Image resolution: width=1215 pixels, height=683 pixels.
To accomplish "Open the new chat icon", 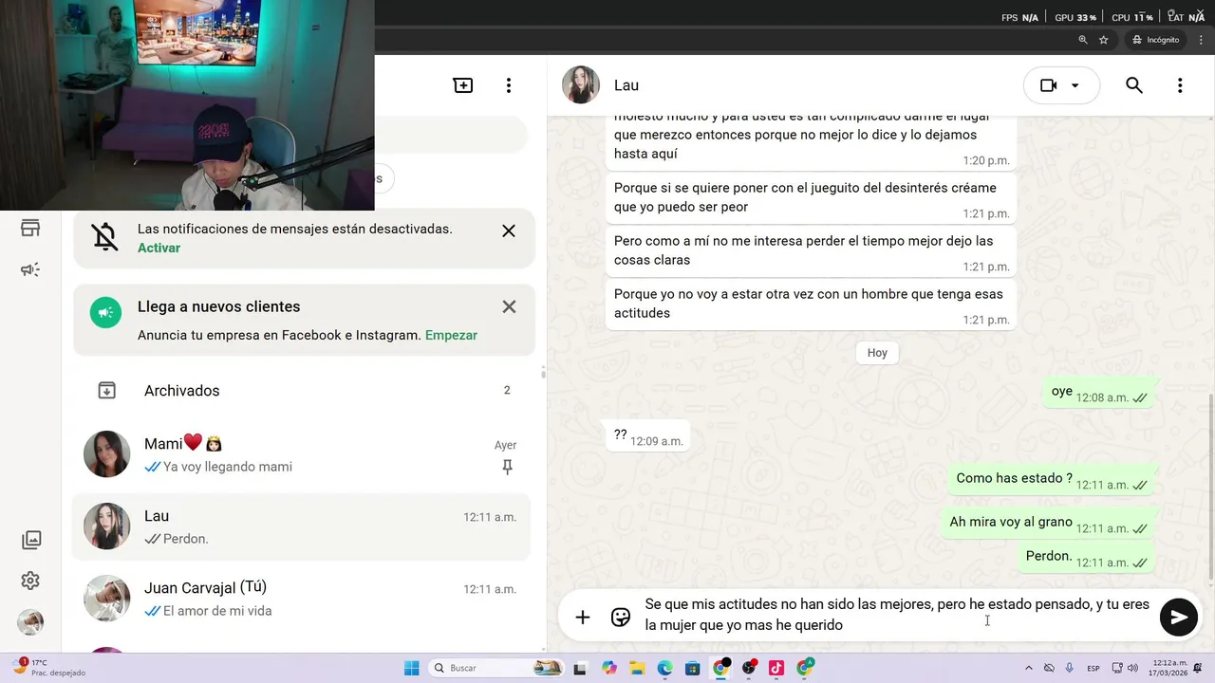I will 463,85.
